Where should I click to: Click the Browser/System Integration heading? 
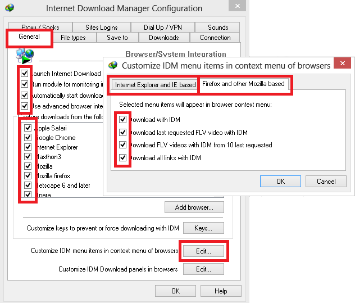pyautogui.click(x=176, y=54)
